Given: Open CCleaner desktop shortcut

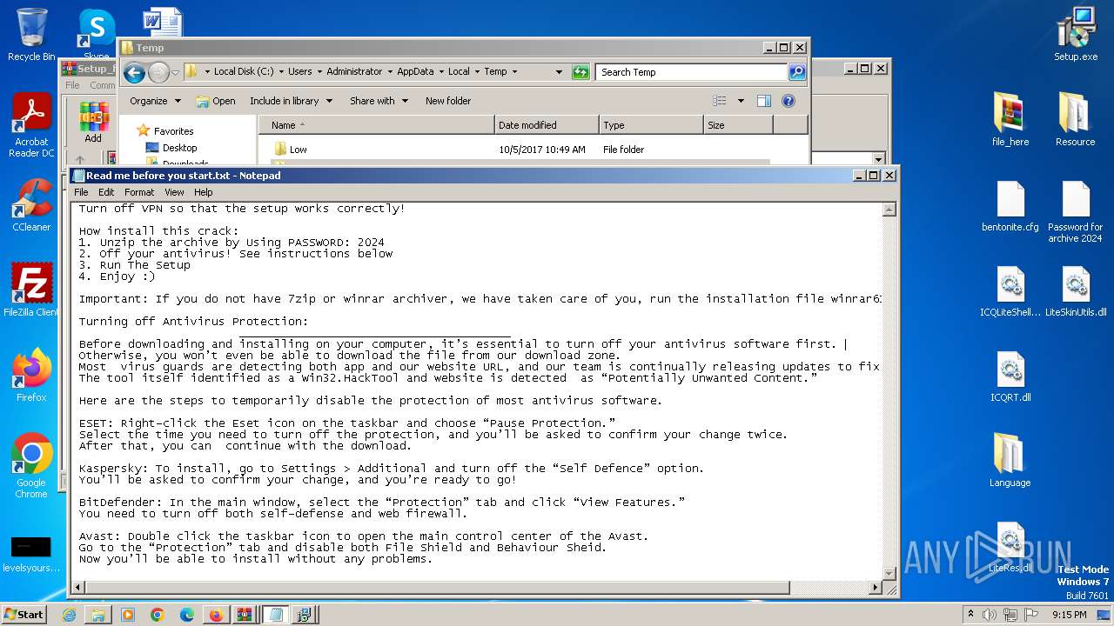Looking at the screenshot, I should point(31,205).
